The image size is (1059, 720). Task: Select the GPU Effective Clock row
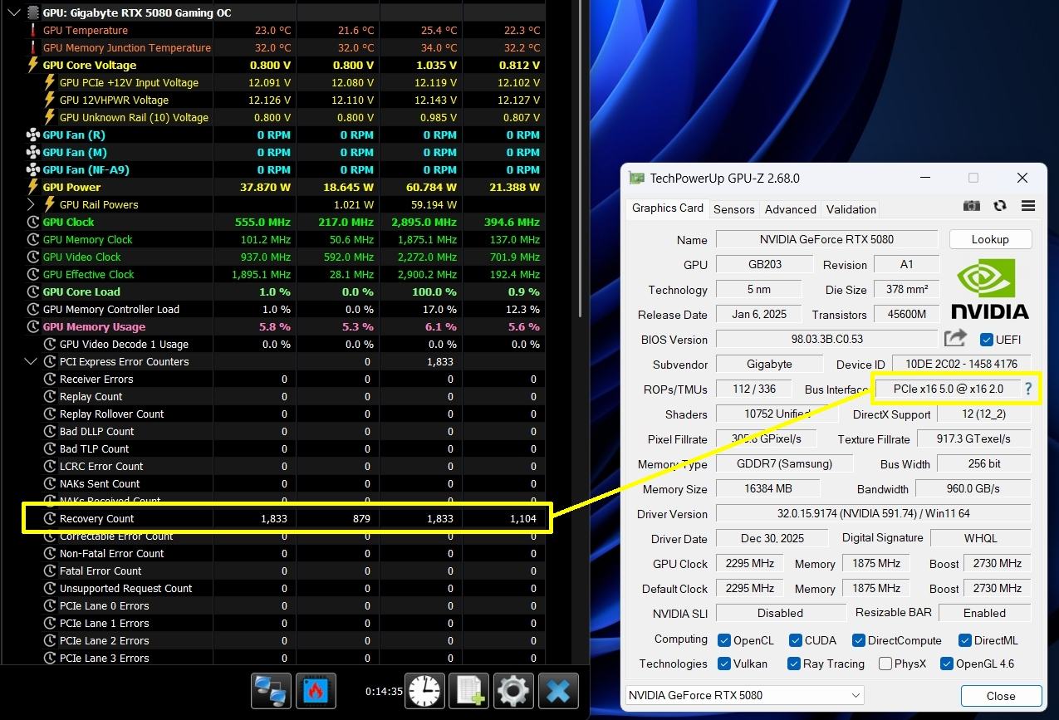[286, 274]
